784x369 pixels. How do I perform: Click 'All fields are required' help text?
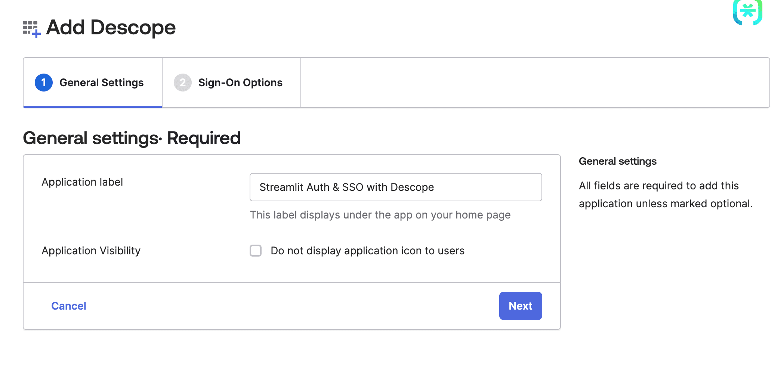tap(666, 195)
